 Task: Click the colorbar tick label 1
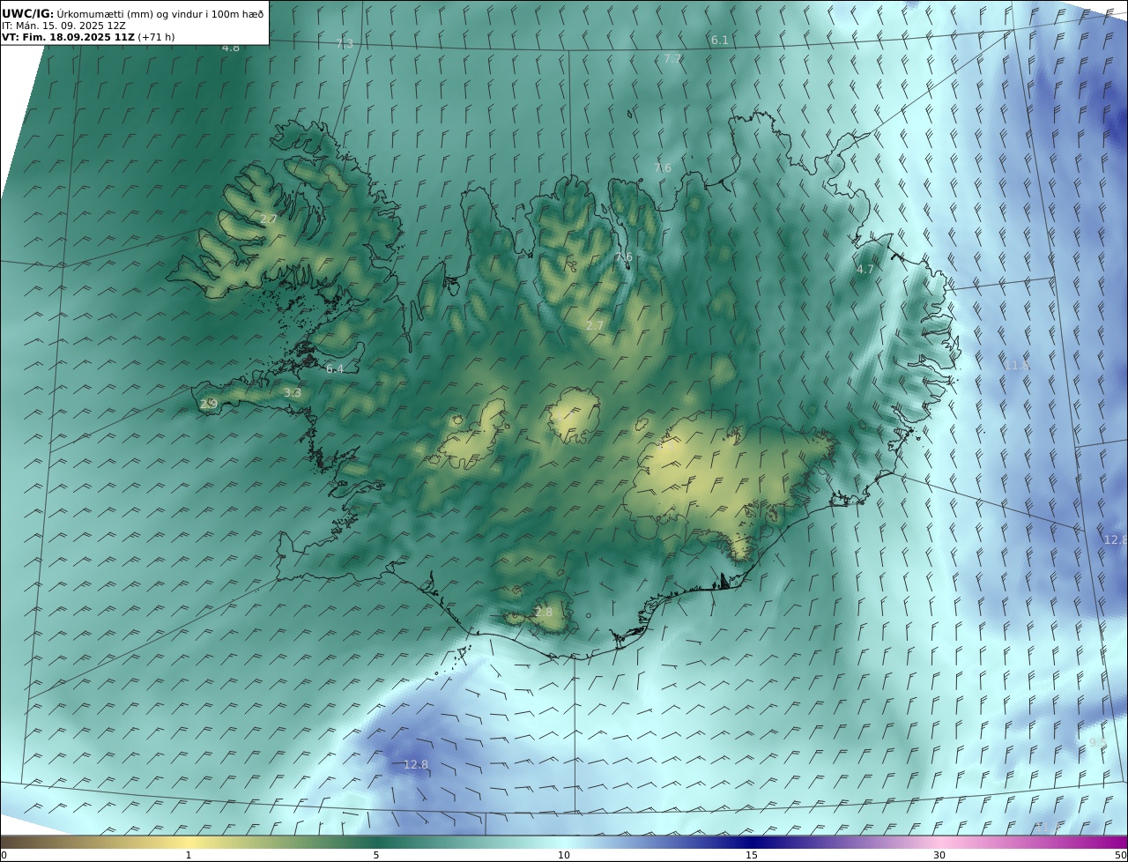click(x=189, y=855)
